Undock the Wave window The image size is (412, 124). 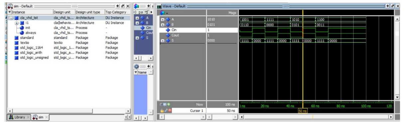tap(392, 6)
